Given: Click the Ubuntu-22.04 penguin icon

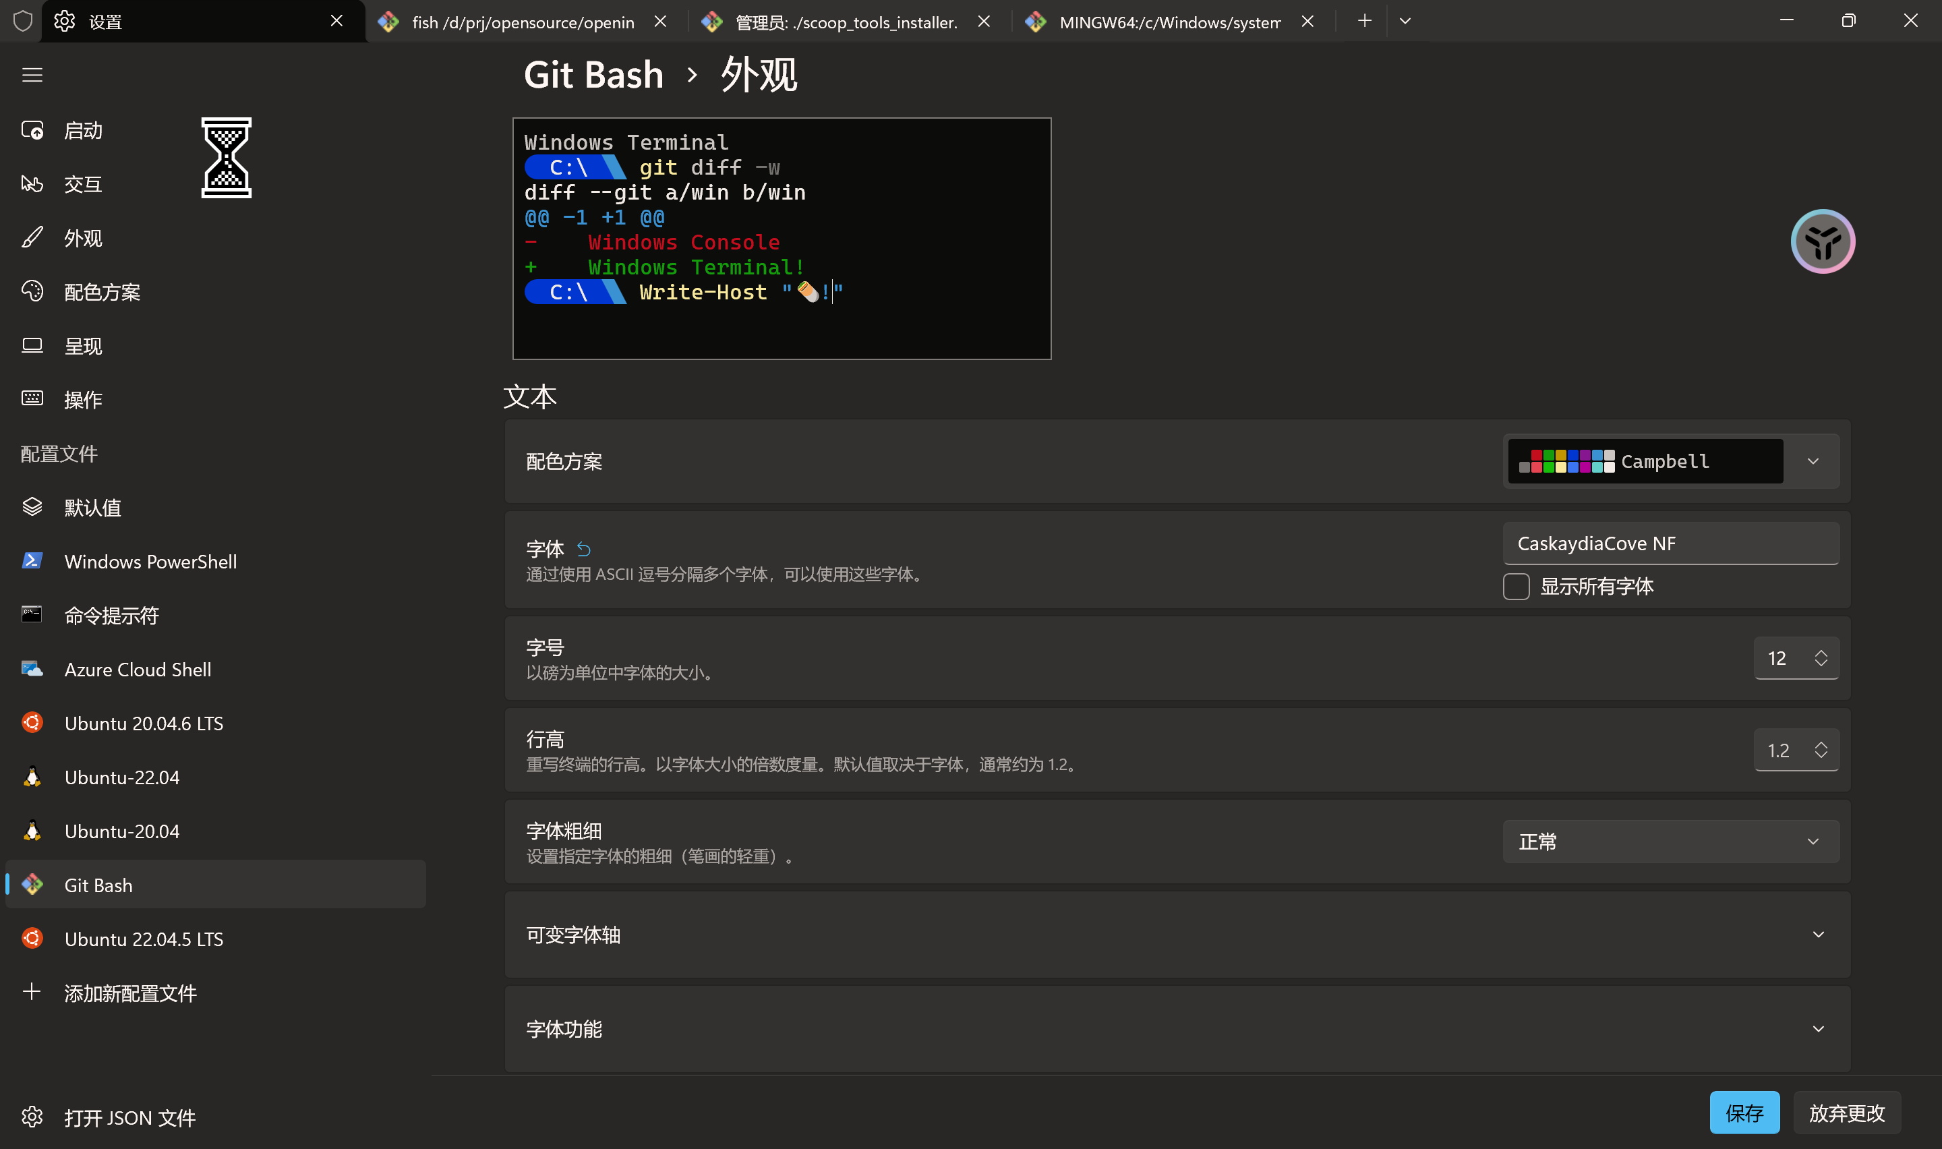Looking at the screenshot, I should [x=32, y=777].
